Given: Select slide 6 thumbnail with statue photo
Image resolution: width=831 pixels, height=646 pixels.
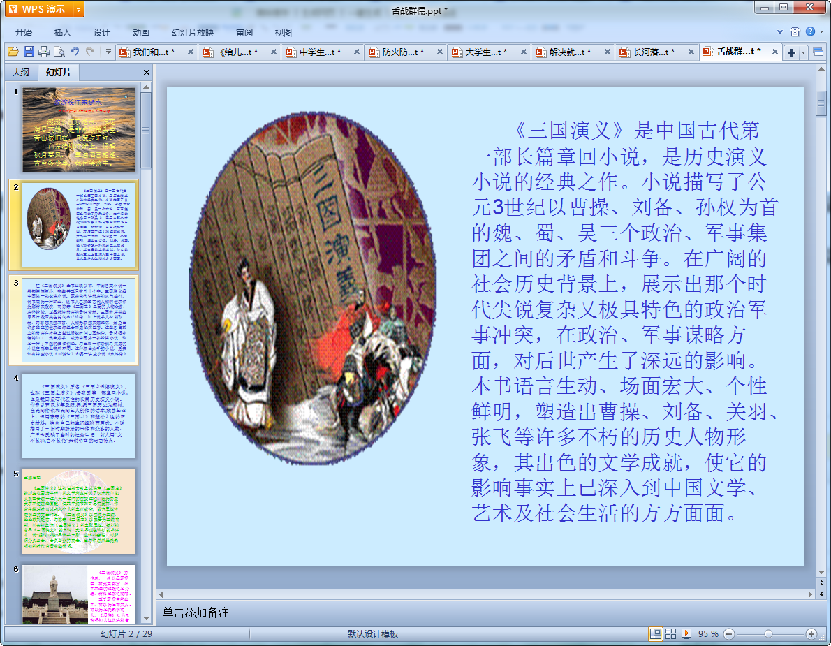Looking at the screenshot, I should click(78, 594).
